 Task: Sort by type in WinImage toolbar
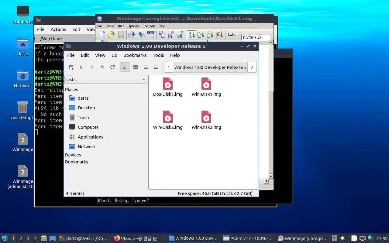(201, 35)
